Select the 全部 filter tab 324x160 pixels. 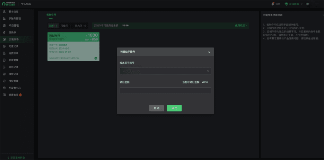[x=53, y=26]
